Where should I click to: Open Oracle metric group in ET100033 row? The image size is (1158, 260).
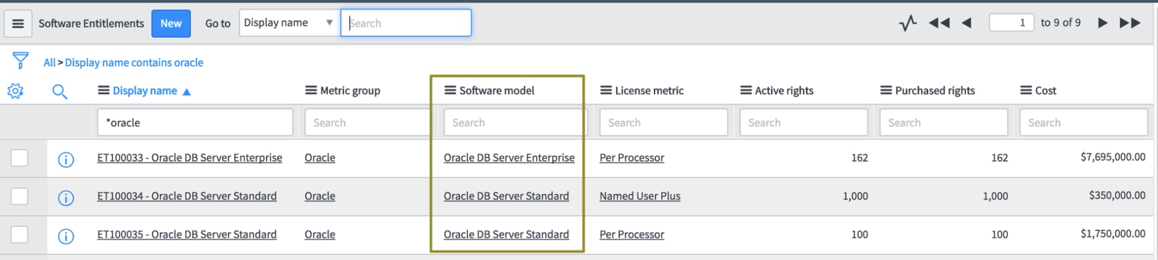pos(320,158)
